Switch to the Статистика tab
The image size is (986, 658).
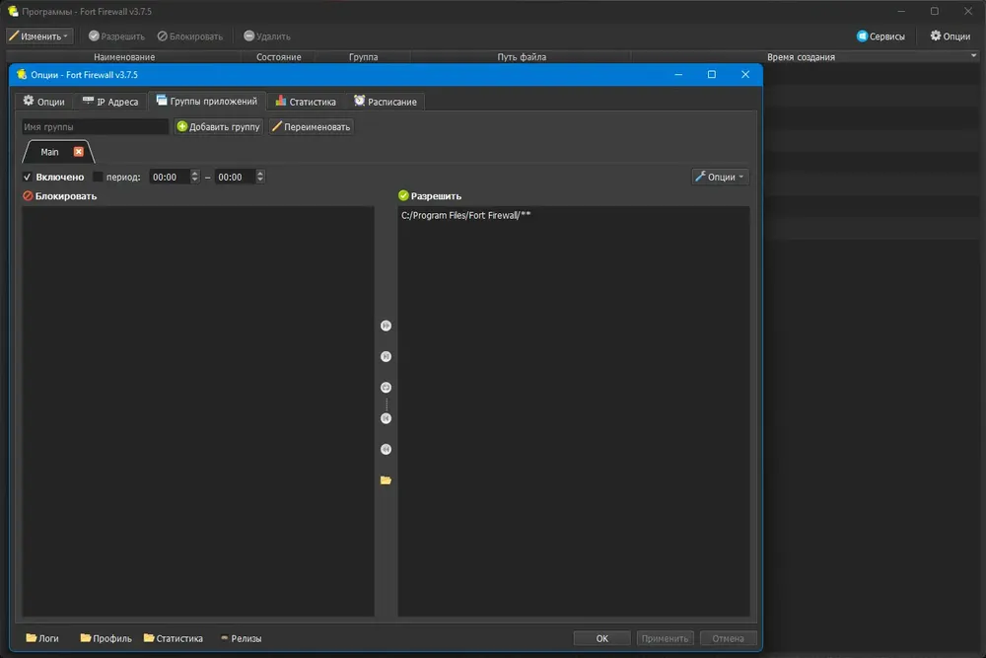coord(306,102)
